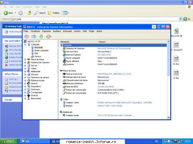193x144 pixels.
Task: Open Explorer Views dropdown button
Action: 66,13
